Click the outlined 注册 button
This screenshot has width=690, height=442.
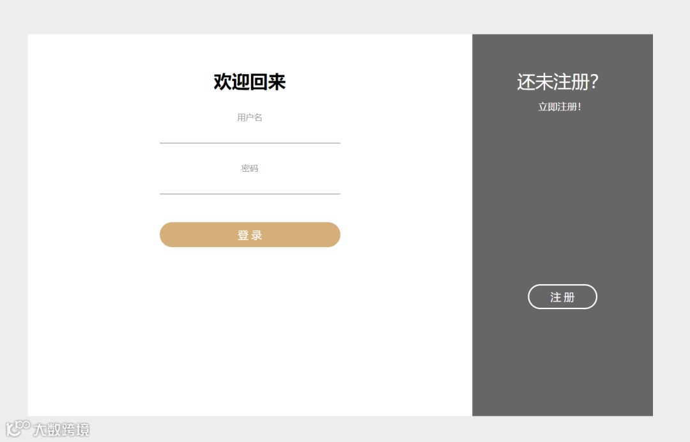tap(562, 297)
